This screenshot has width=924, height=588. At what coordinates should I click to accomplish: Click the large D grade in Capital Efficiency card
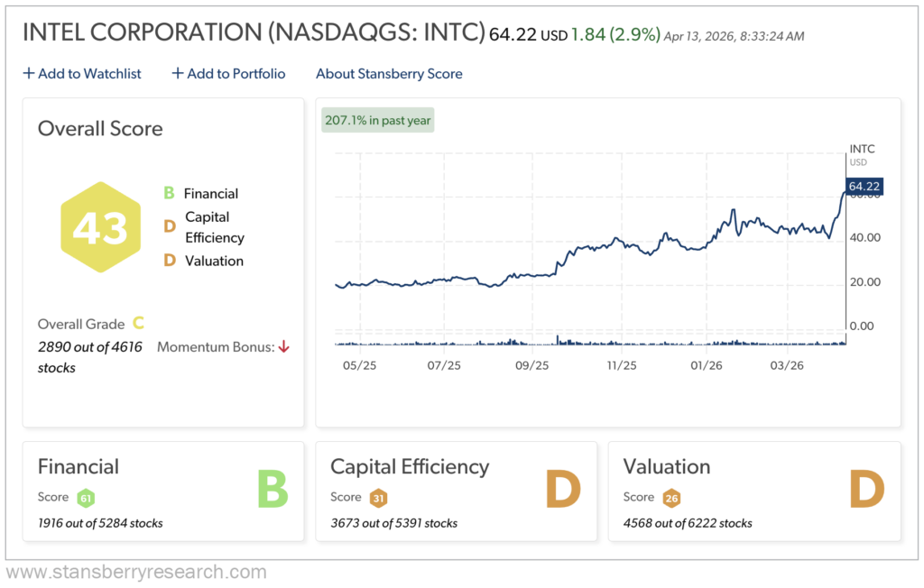click(562, 490)
